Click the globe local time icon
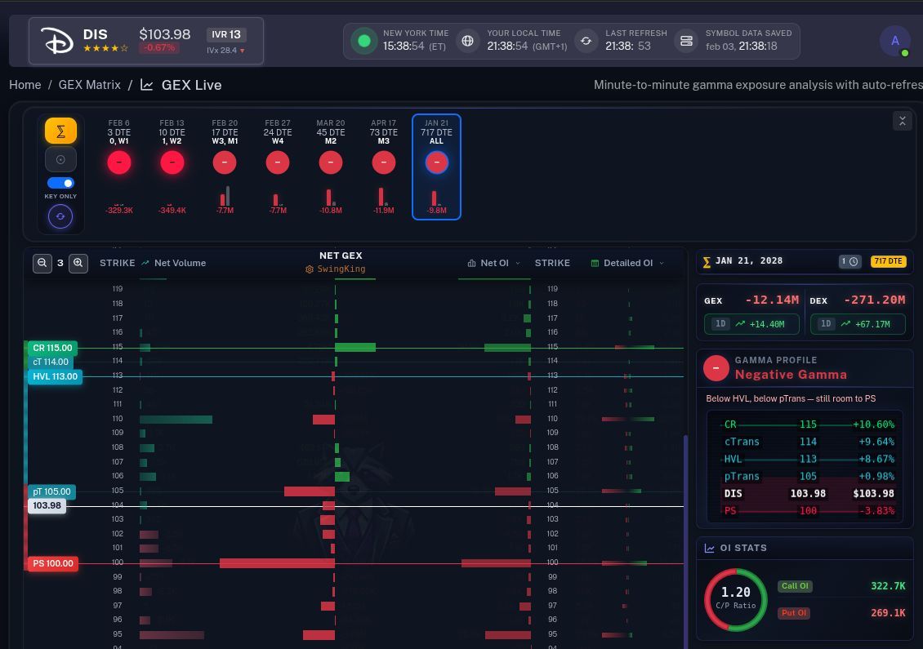 point(467,41)
